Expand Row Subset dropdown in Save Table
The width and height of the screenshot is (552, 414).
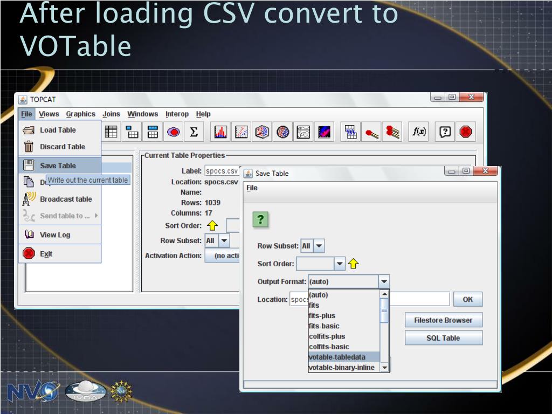[319, 246]
